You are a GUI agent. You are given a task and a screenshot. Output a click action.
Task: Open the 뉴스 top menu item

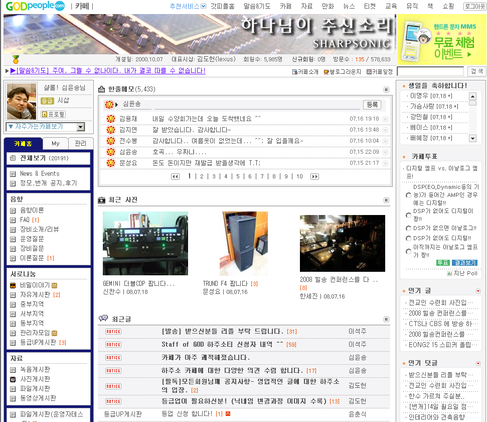[349, 6]
